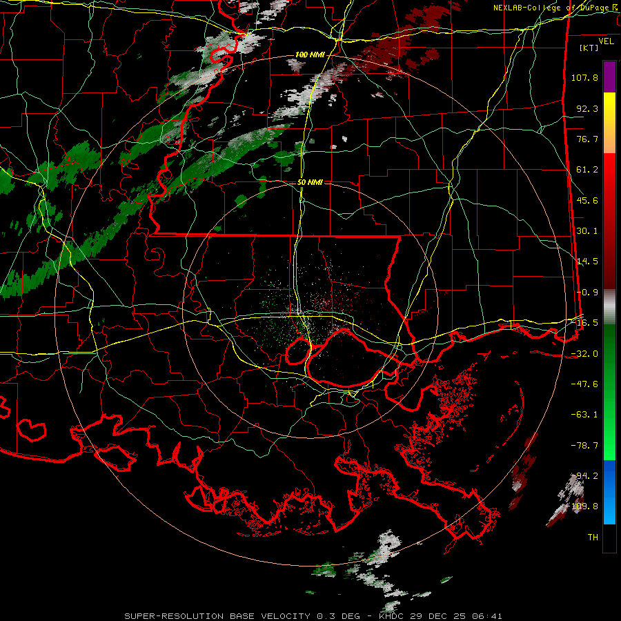
Task: Select the -94.2 scale value
Action: tap(584, 476)
